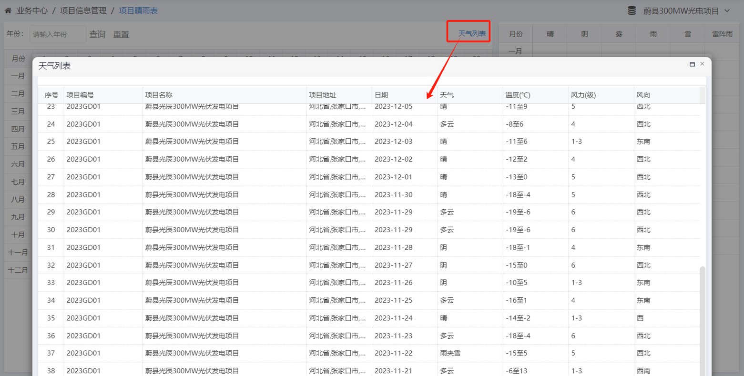744x376 pixels.
Task: Click the 雾 header in statistics table
Action: click(619, 34)
